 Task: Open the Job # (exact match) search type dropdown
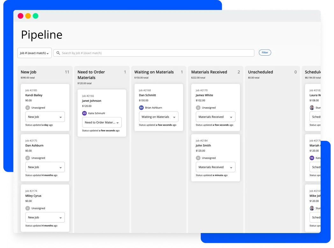point(34,52)
